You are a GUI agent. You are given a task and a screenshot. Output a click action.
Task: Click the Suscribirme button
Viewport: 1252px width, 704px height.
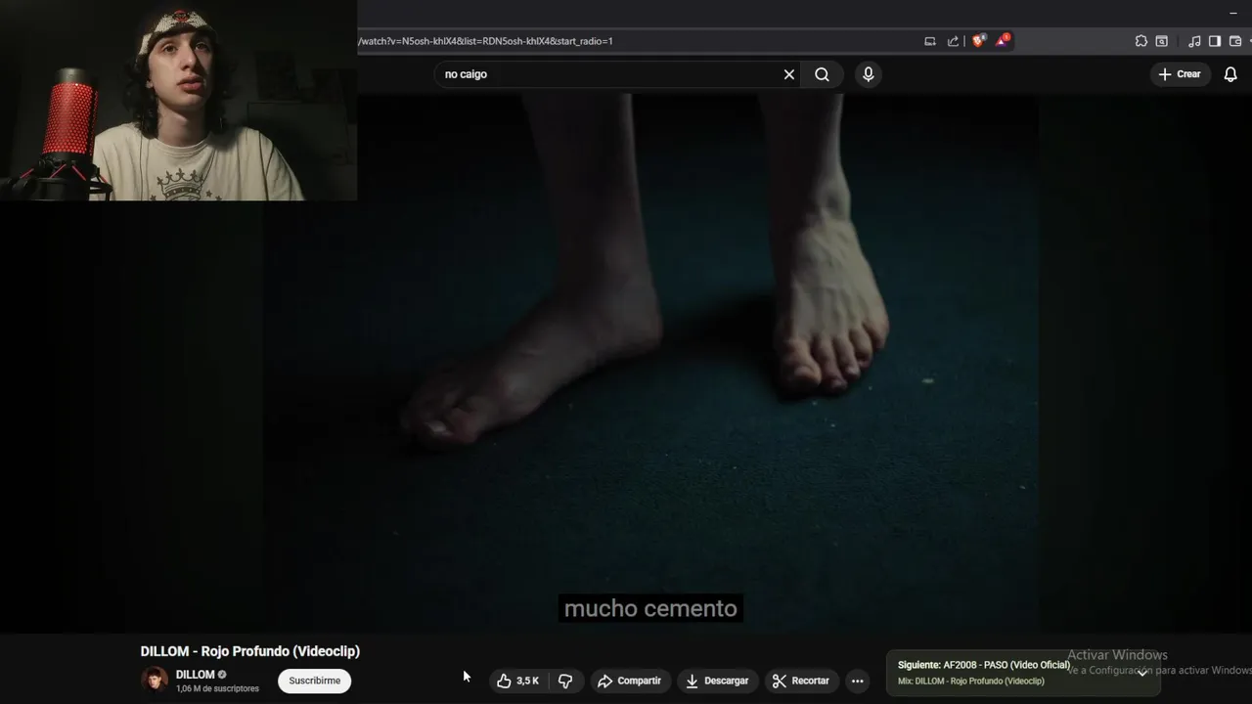pyautogui.click(x=315, y=681)
